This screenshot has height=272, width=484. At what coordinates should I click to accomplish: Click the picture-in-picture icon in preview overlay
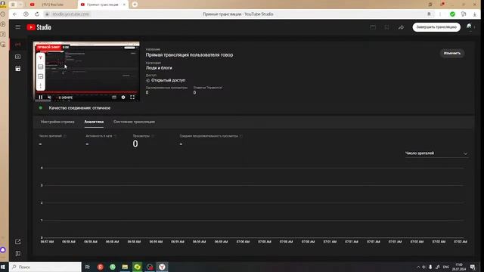tap(40, 76)
